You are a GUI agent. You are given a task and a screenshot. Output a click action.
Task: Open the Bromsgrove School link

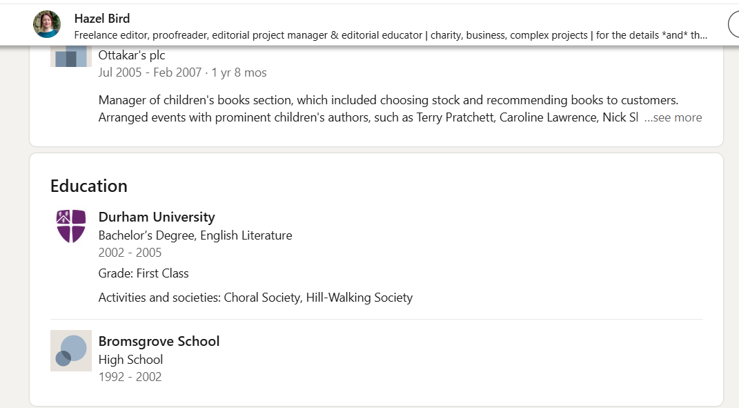coord(159,341)
